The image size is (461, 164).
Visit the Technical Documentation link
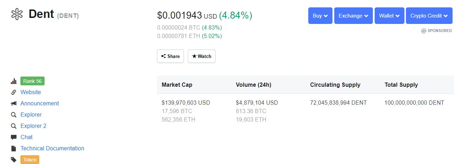click(52, 149)
